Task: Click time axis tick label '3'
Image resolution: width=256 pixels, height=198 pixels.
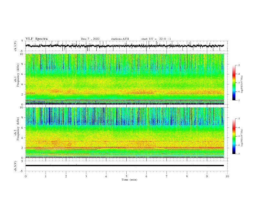Action: tap(86, 176)
